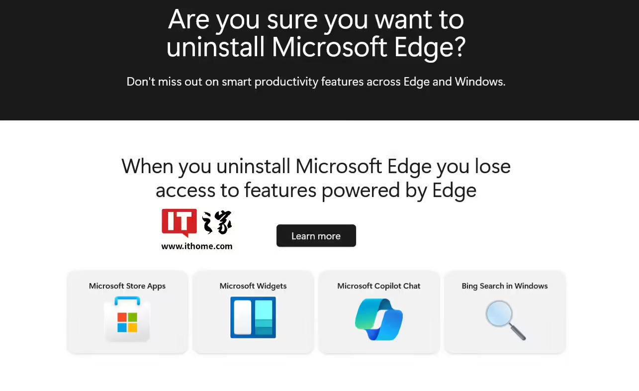
Task: Click the magnifying glass search icon
Action: pos(505,320)
